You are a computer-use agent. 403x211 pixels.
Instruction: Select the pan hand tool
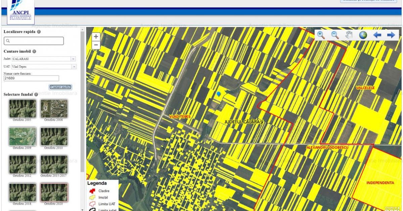(x=349, y=35)
